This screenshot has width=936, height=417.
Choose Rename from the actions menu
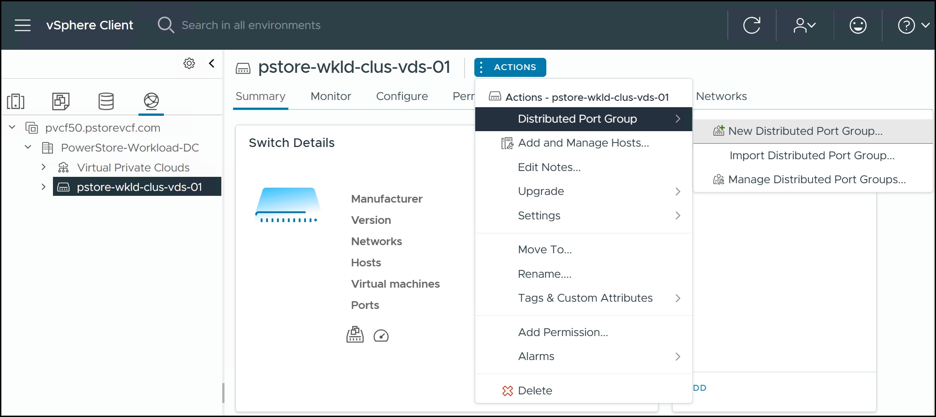tap(584, 274)
